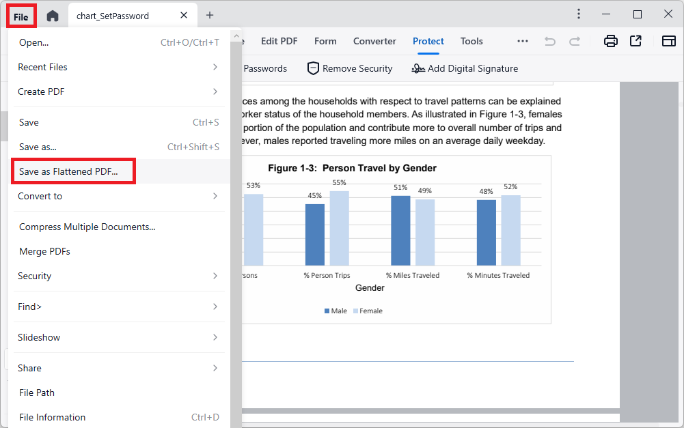Click the Print icon
Viewport: 684px width, 428px height.
click(610, 41)
